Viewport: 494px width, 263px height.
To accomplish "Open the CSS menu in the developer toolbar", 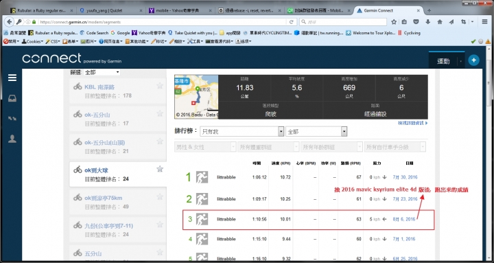I will (x=53, y=41).
